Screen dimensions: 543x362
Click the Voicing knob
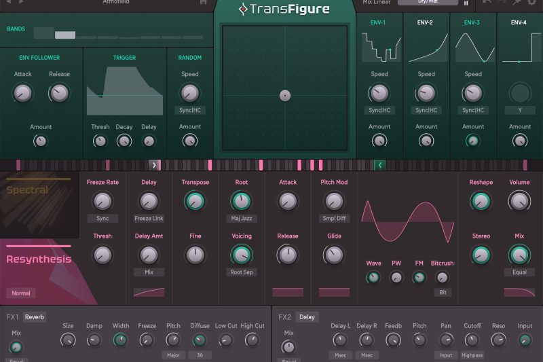(x=242, y=255)
